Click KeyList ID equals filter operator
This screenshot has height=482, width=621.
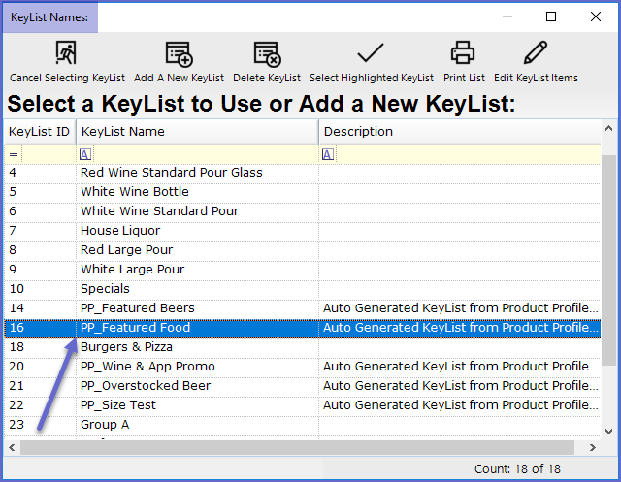pos(14,154)
